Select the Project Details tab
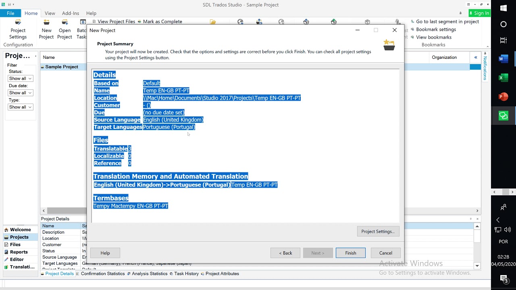516x290 pixels. [57, 273]
